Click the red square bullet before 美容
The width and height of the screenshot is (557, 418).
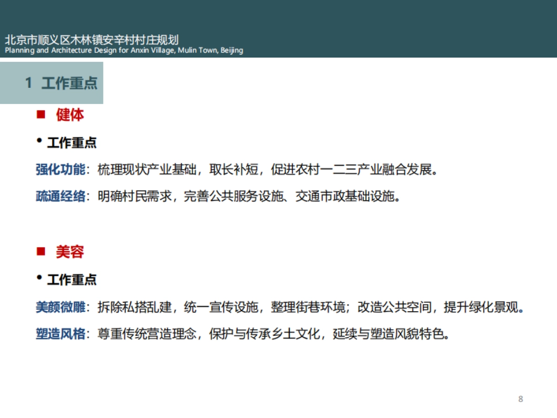tap(40, 252)
